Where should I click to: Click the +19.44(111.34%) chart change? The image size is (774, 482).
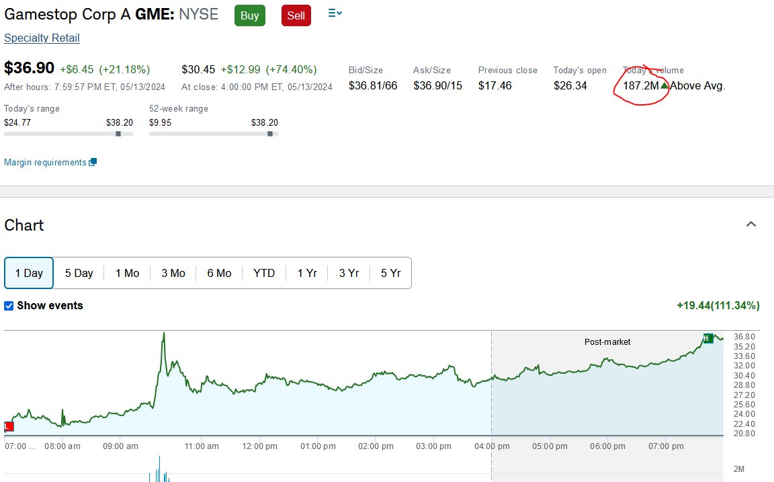[x=718, y=306]
